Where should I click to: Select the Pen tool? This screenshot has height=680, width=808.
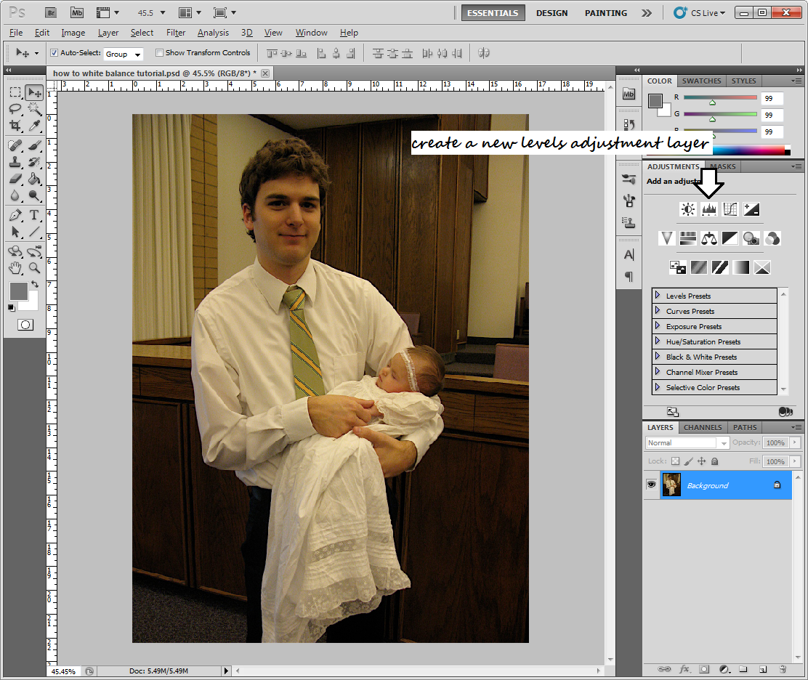coord(15,215)
